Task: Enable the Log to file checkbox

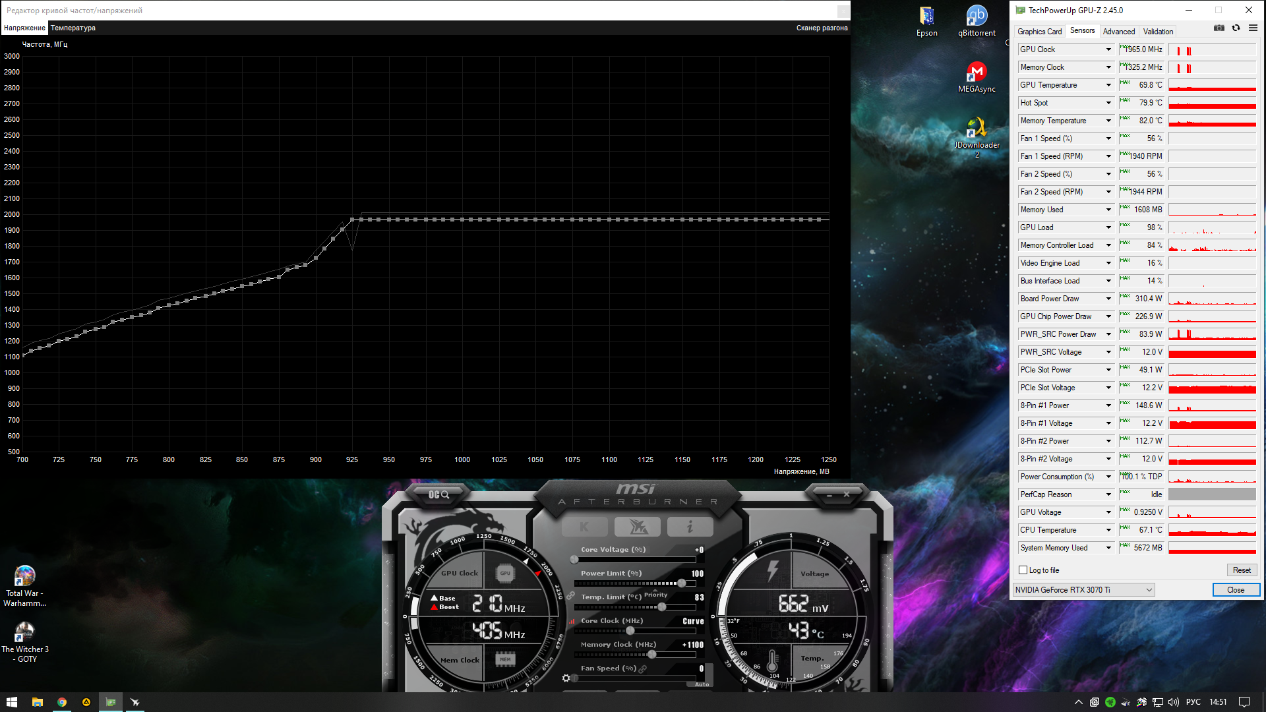Action: pyautogui.click(x=1023, y=570)
